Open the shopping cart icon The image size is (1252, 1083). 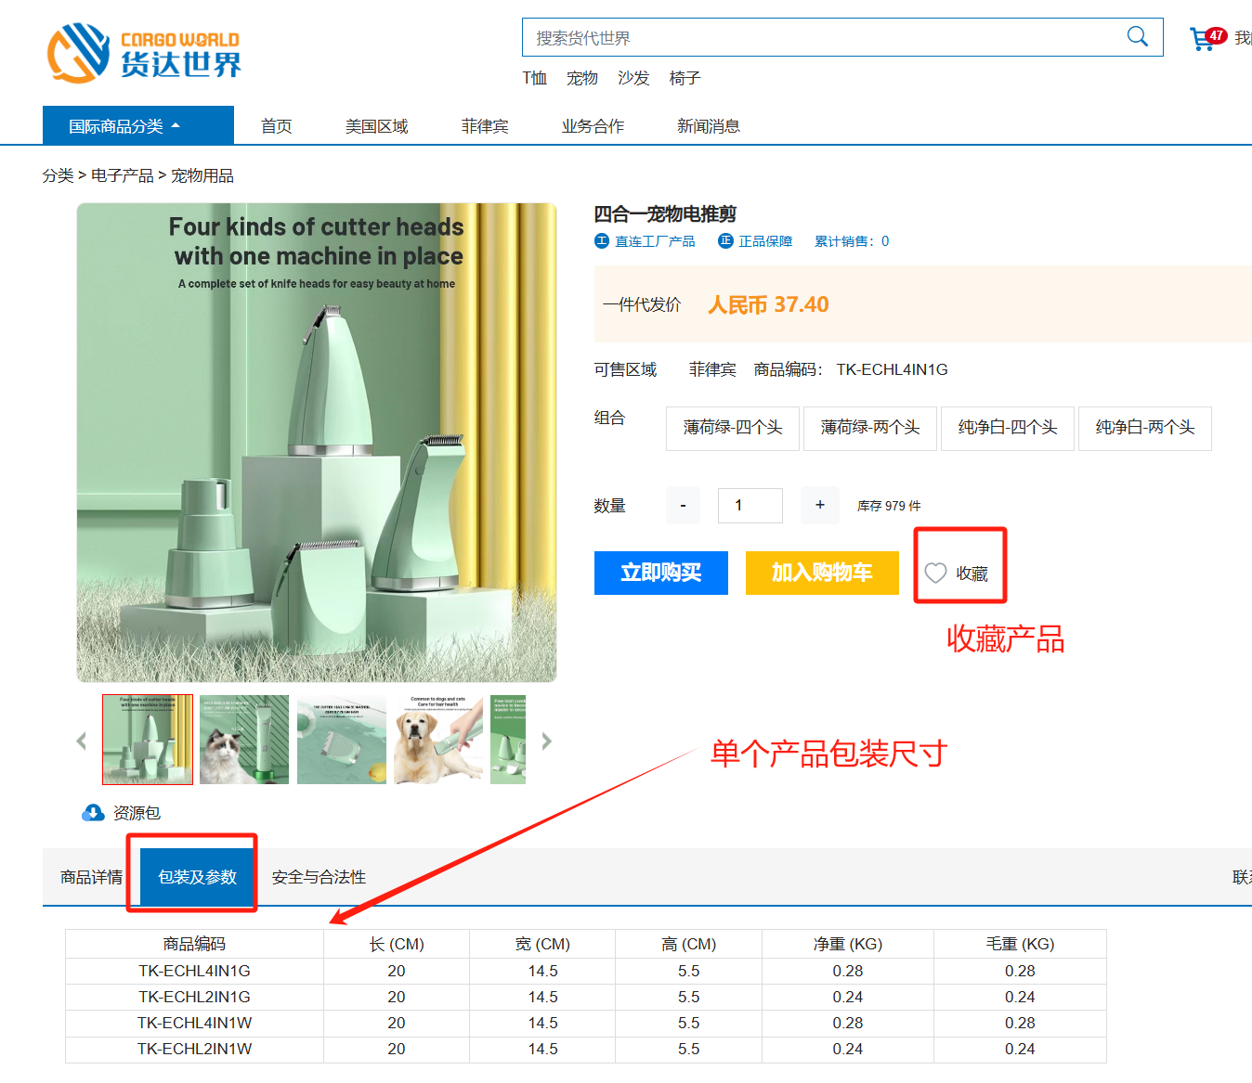click(x=1202, y=39)
